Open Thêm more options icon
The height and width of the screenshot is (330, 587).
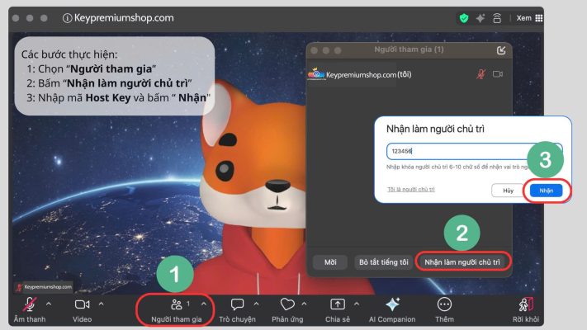tap(444, 304)
